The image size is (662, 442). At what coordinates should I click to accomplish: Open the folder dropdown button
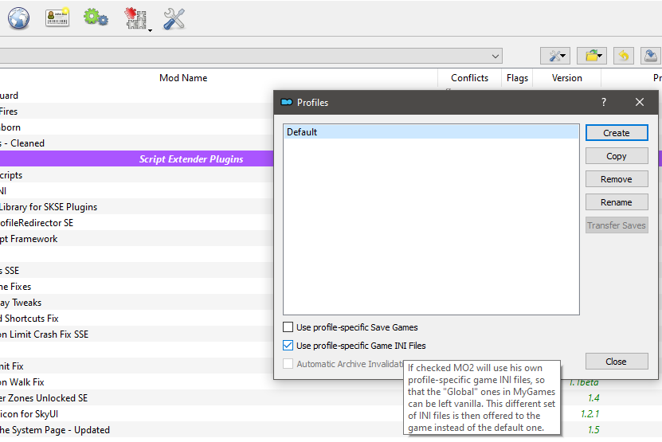click(592, 56)
